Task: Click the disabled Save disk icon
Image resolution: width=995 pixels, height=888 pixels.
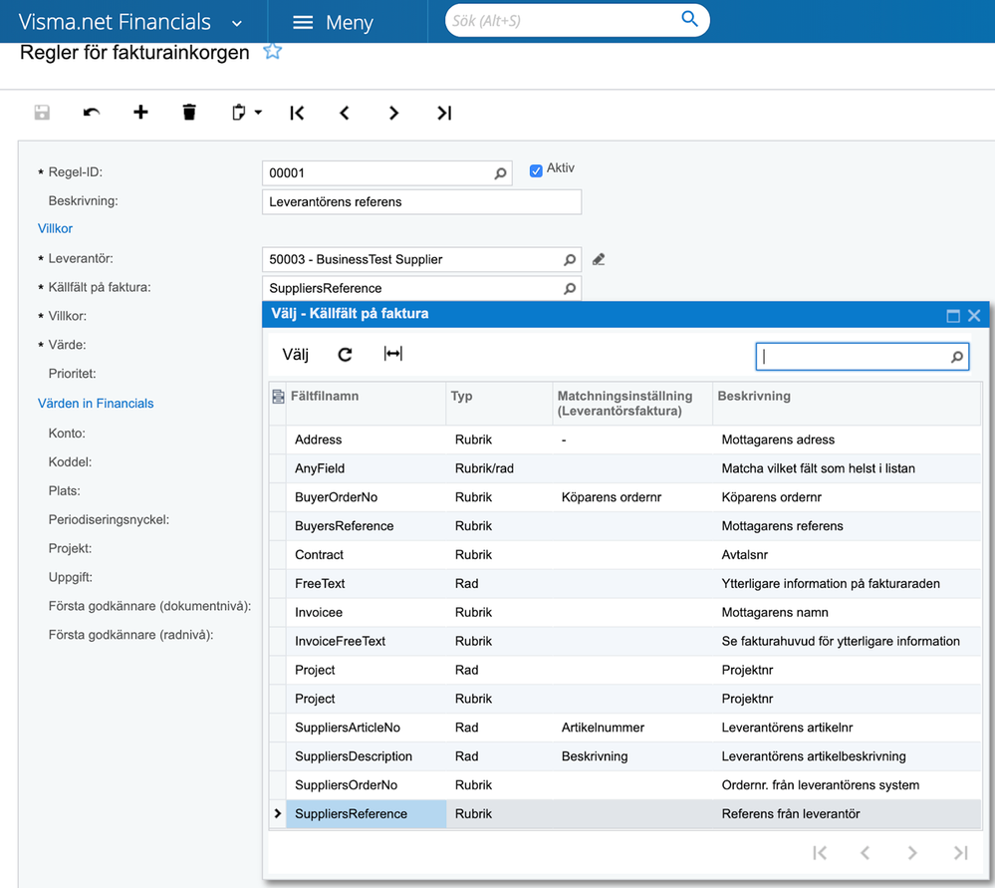Action: [42, 113]
